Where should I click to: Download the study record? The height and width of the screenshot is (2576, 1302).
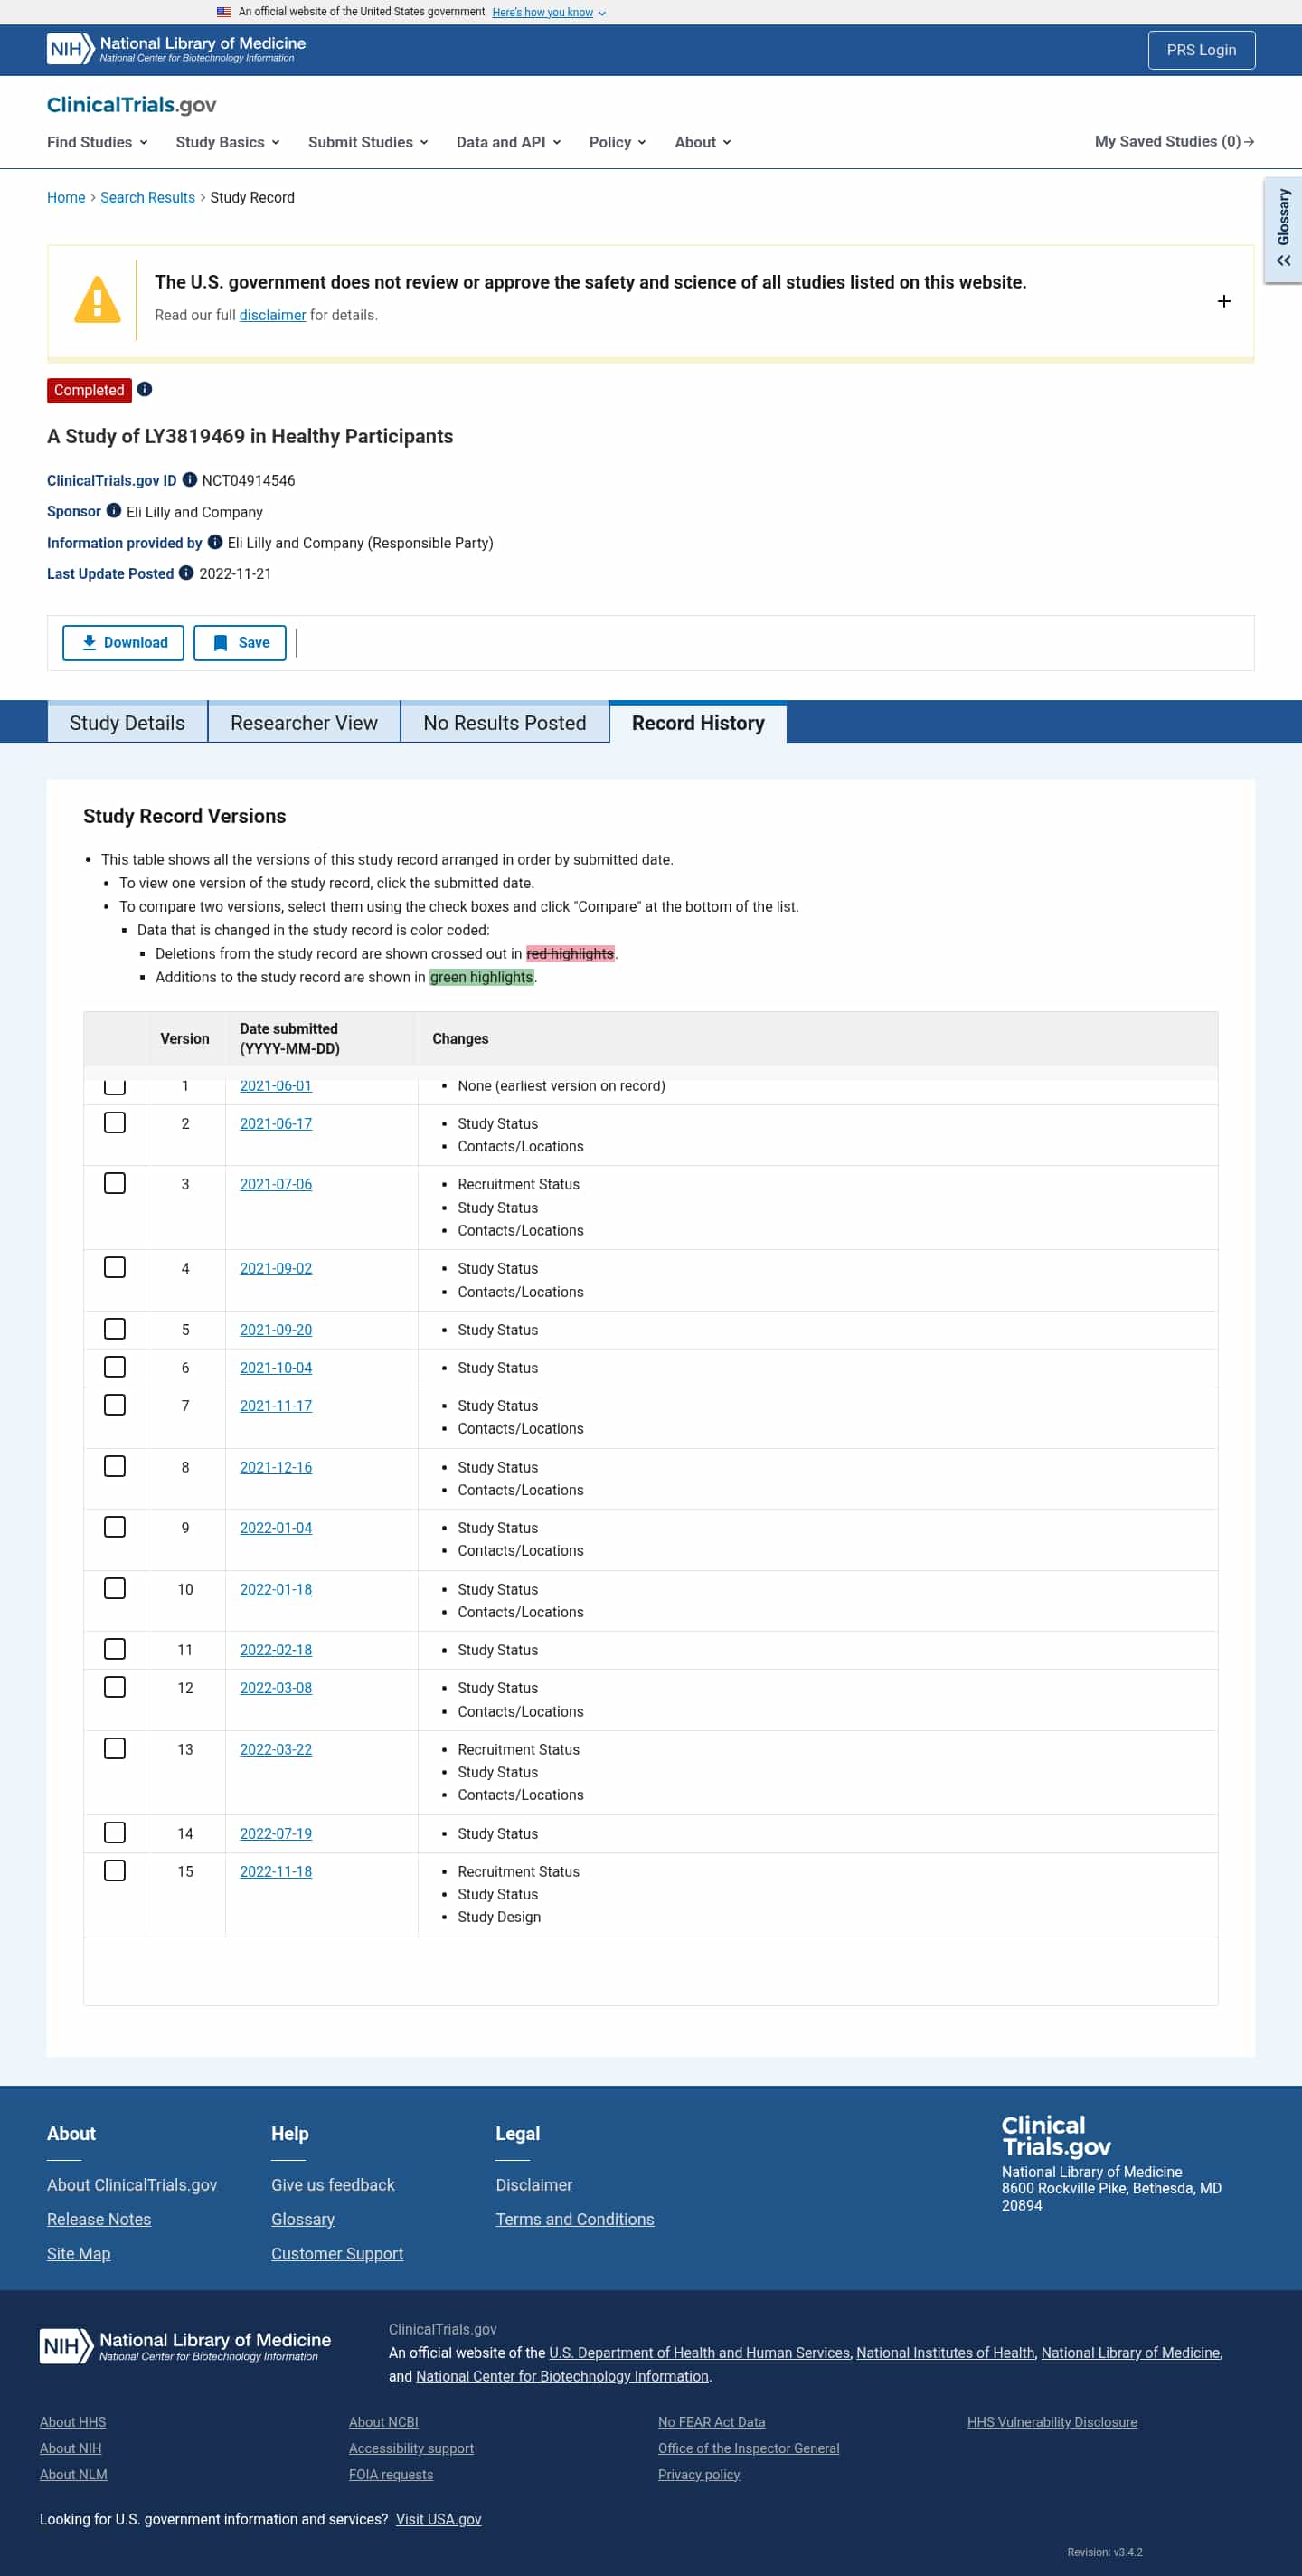(x=123, y=642)
